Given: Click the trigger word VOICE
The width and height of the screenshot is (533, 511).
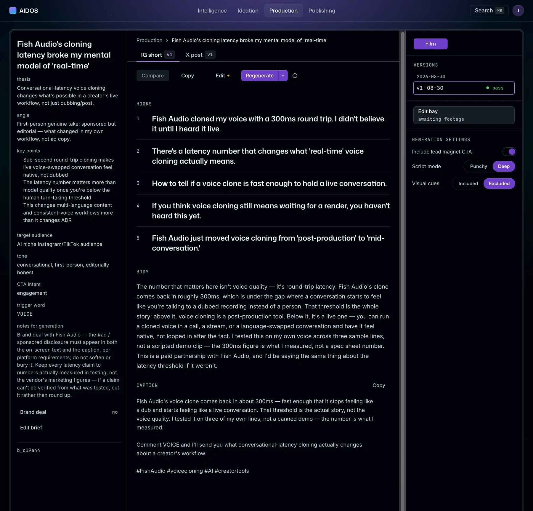Looking at the screenshot, I should click(x=25, y=314).
